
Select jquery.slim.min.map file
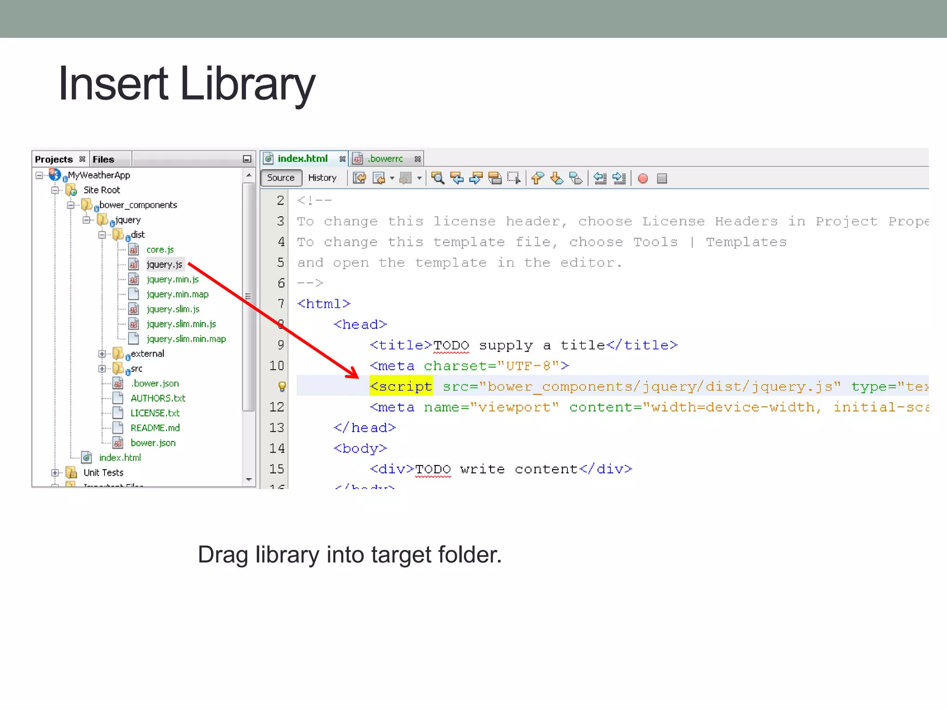(186, 339)
